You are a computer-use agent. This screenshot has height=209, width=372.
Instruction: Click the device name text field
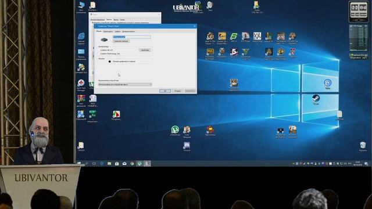[132, 37]
